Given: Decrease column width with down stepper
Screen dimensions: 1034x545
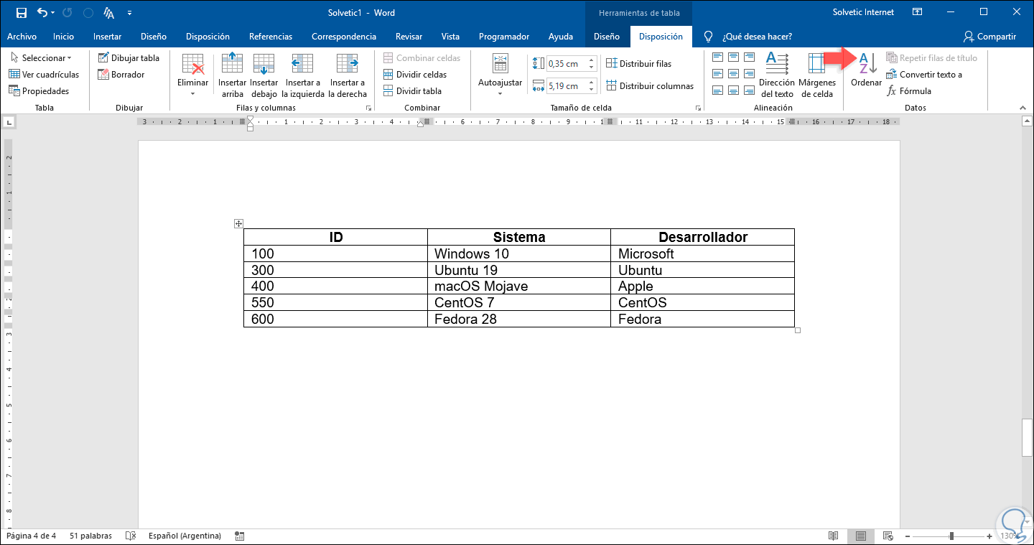Looking at the screenshot, I should 592,90.
